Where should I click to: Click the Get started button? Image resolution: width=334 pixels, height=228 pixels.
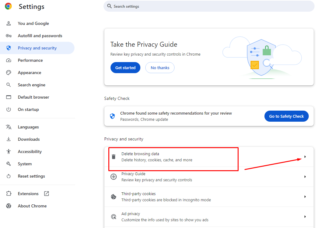125,68
